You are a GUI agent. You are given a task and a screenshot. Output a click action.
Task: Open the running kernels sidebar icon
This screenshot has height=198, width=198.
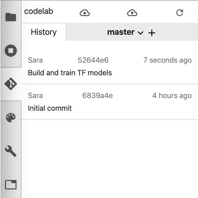point(11,50)
